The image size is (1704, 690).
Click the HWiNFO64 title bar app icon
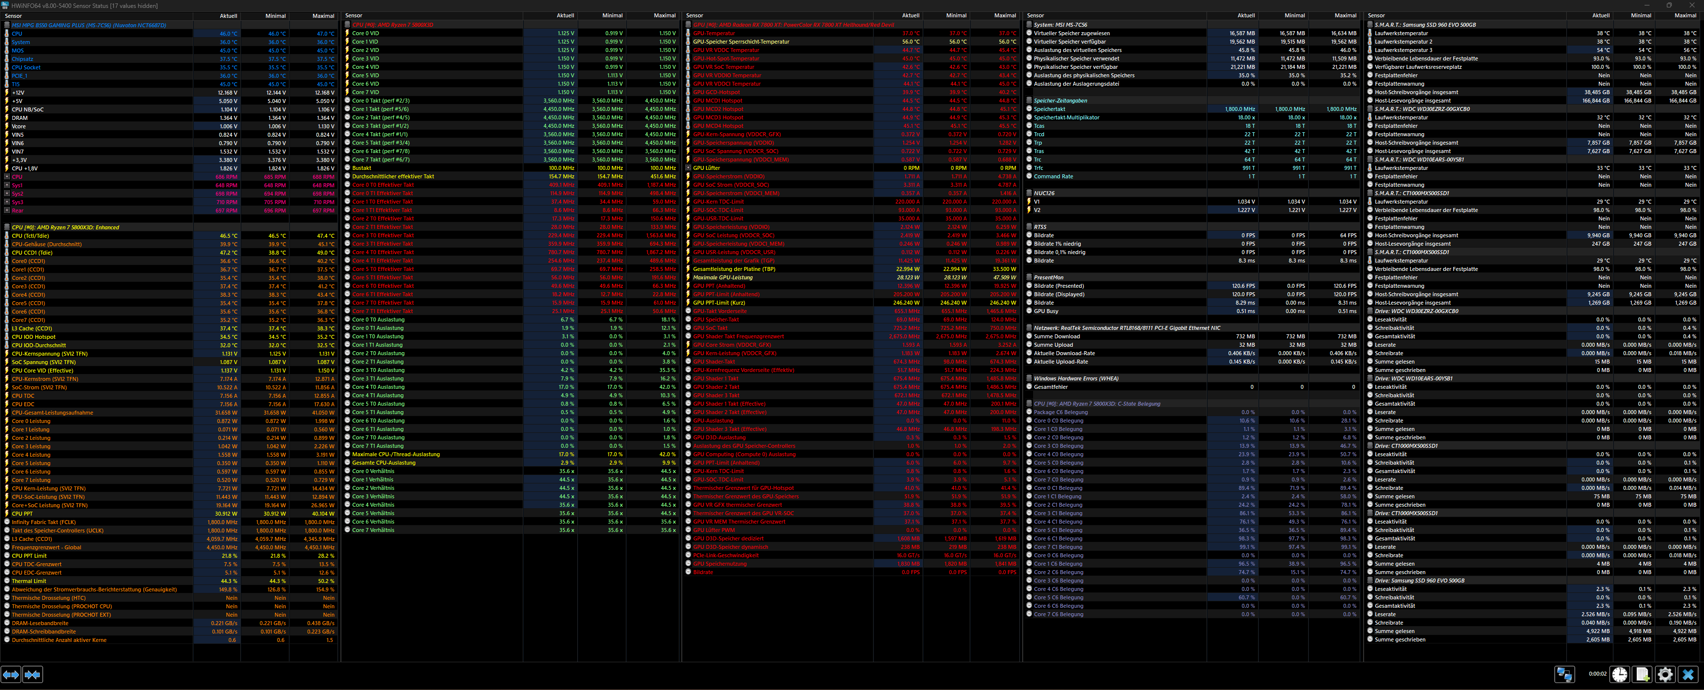coord(5,5)
